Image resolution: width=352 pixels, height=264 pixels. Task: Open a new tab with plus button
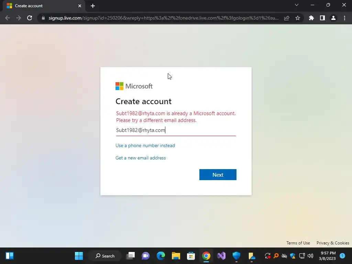(x=93, y=6)
